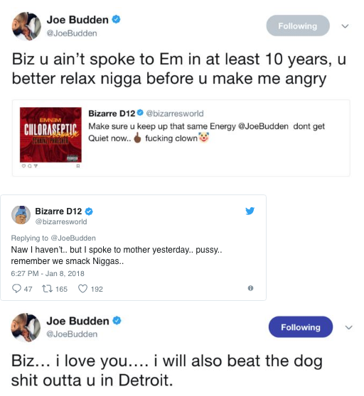The width and height of the screenshot is (364, 396).
Task: Open the @bizarresworld handle in quoted tweet
Action: click(x=175, y=114)
